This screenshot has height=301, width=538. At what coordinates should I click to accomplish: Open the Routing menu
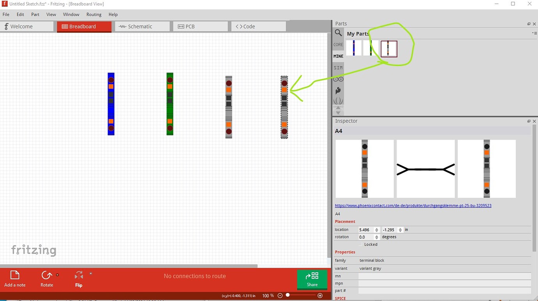(x=94, y=14)
